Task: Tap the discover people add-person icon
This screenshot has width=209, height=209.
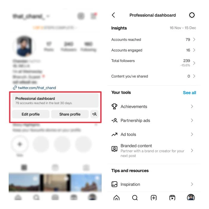Action: coord(94,114)
